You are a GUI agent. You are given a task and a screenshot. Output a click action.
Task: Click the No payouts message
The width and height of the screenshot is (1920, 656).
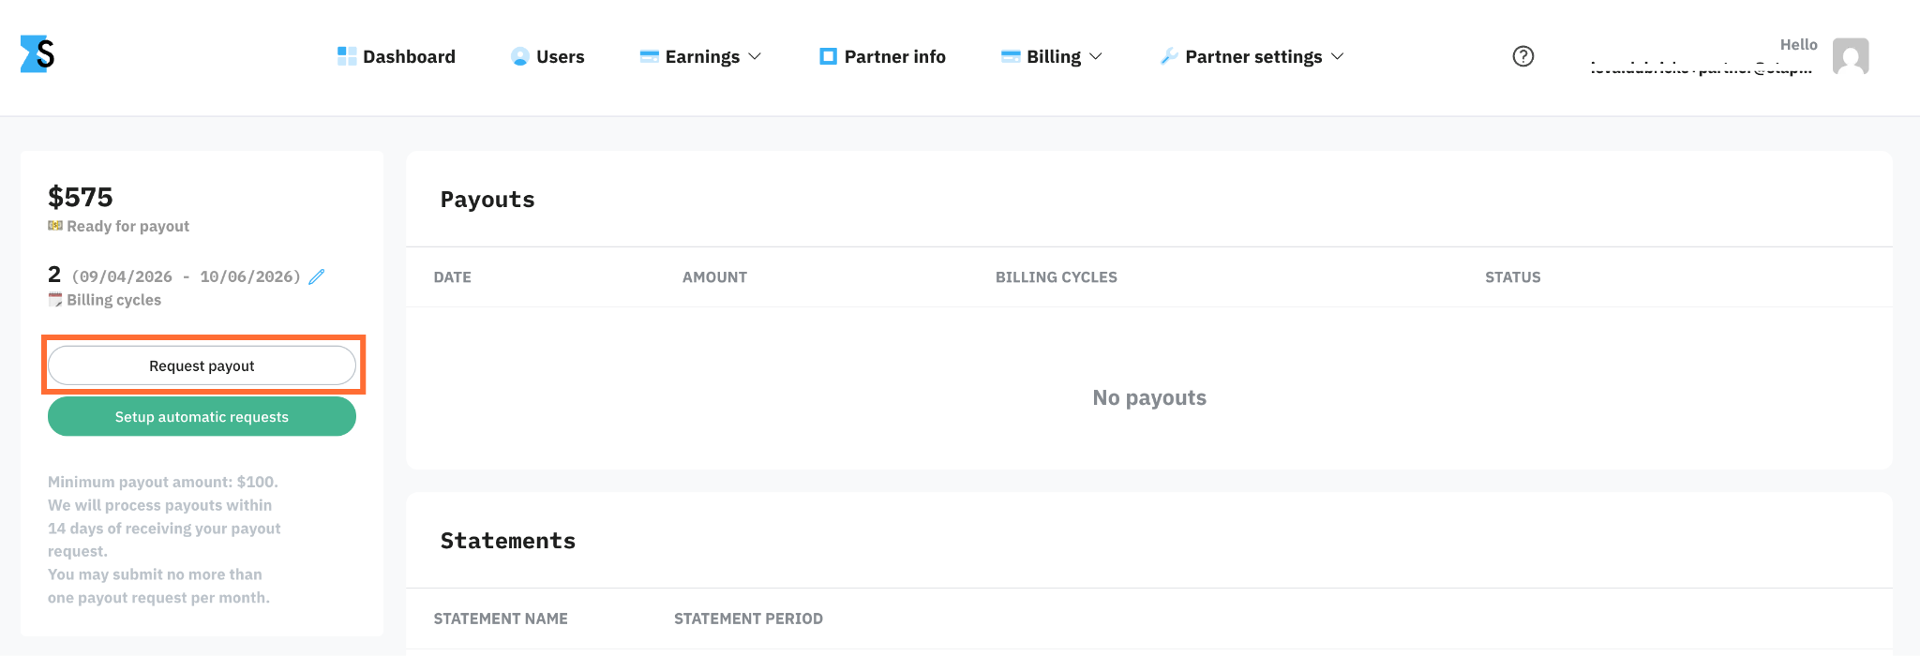coord(1149,397)
